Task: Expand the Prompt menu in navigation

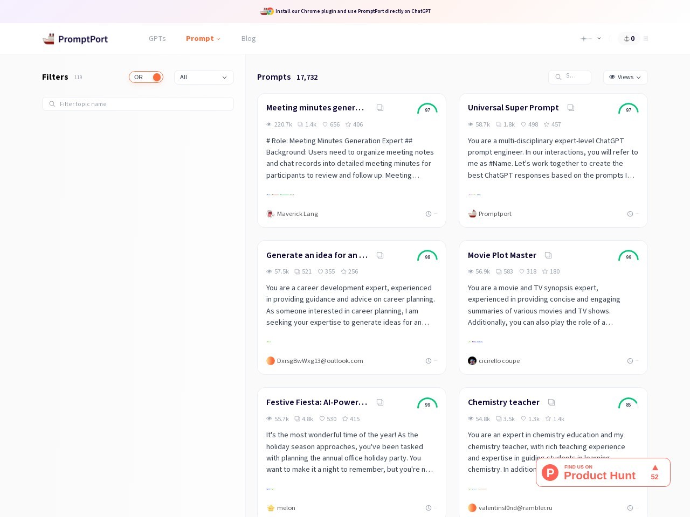Action: 203,39
